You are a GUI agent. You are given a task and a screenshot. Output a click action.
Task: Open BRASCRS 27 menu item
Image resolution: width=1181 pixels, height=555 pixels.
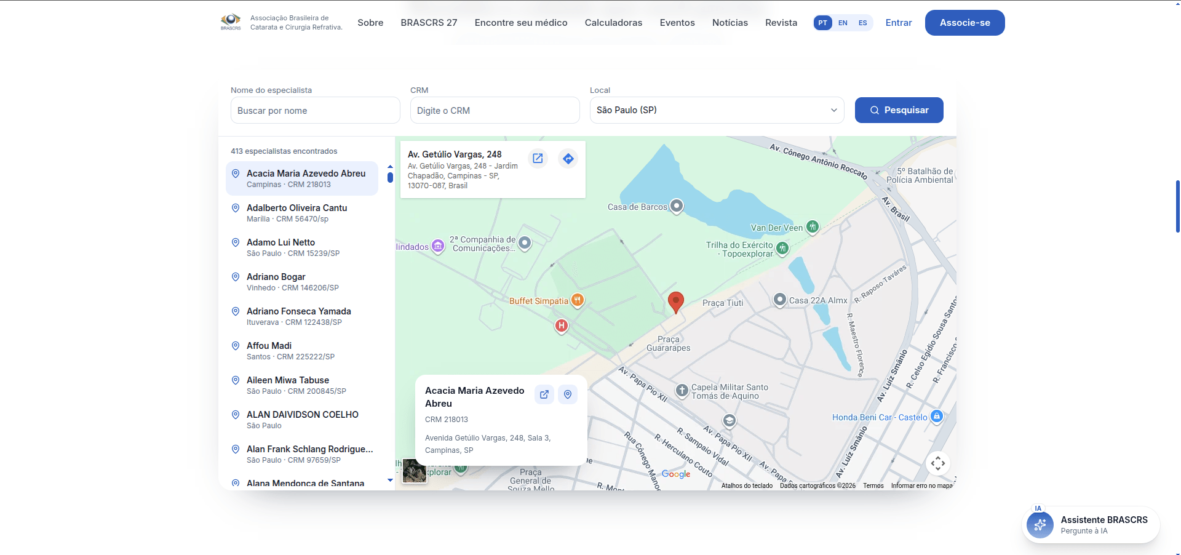429,23
